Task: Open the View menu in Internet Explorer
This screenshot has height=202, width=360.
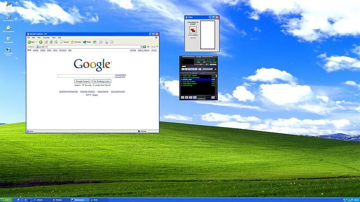Action: (x=39, y=38)
